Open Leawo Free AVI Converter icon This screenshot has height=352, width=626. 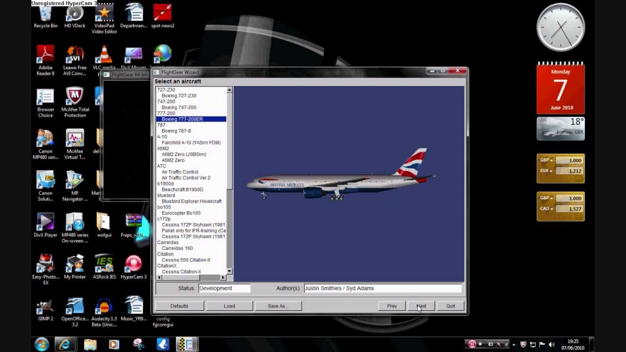(x=75, y=61)
